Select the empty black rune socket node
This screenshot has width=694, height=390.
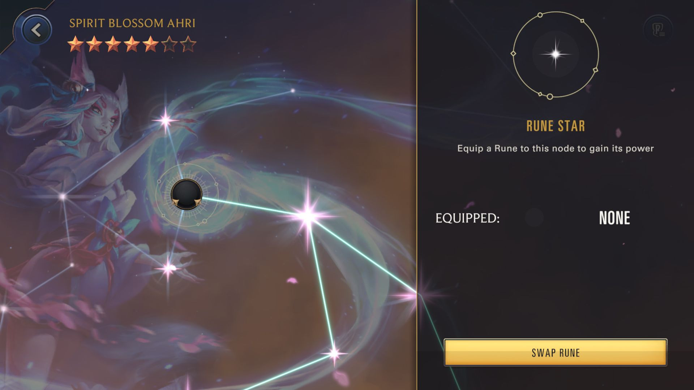click(187, 194)
